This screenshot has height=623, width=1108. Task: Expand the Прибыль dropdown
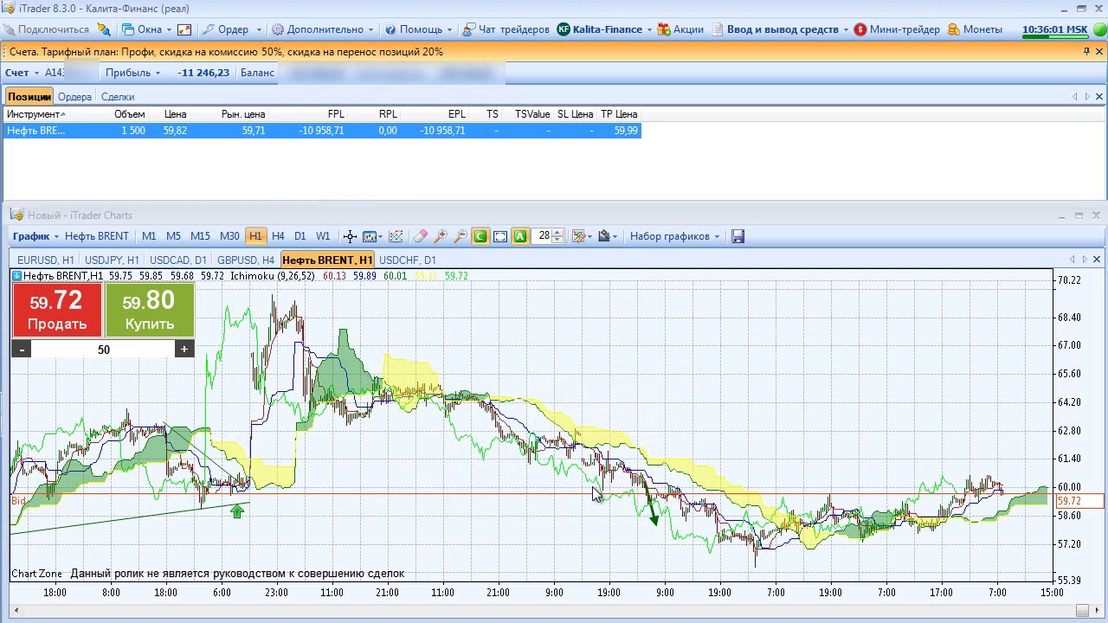133,73
